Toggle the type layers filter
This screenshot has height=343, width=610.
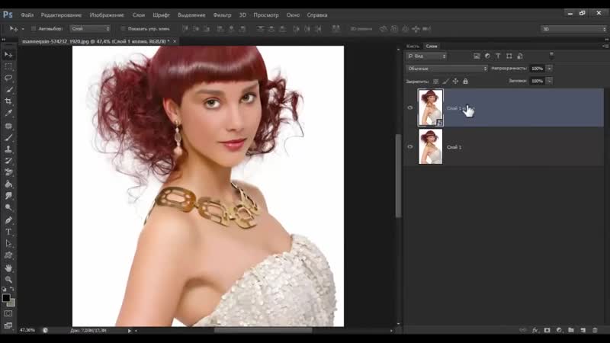click(498, 56)
